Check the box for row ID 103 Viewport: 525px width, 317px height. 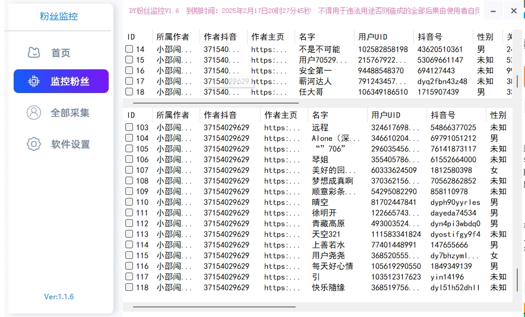click(x=129, y=127)
